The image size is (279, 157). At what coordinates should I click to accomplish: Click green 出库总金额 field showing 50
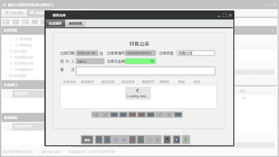(140, 61)
